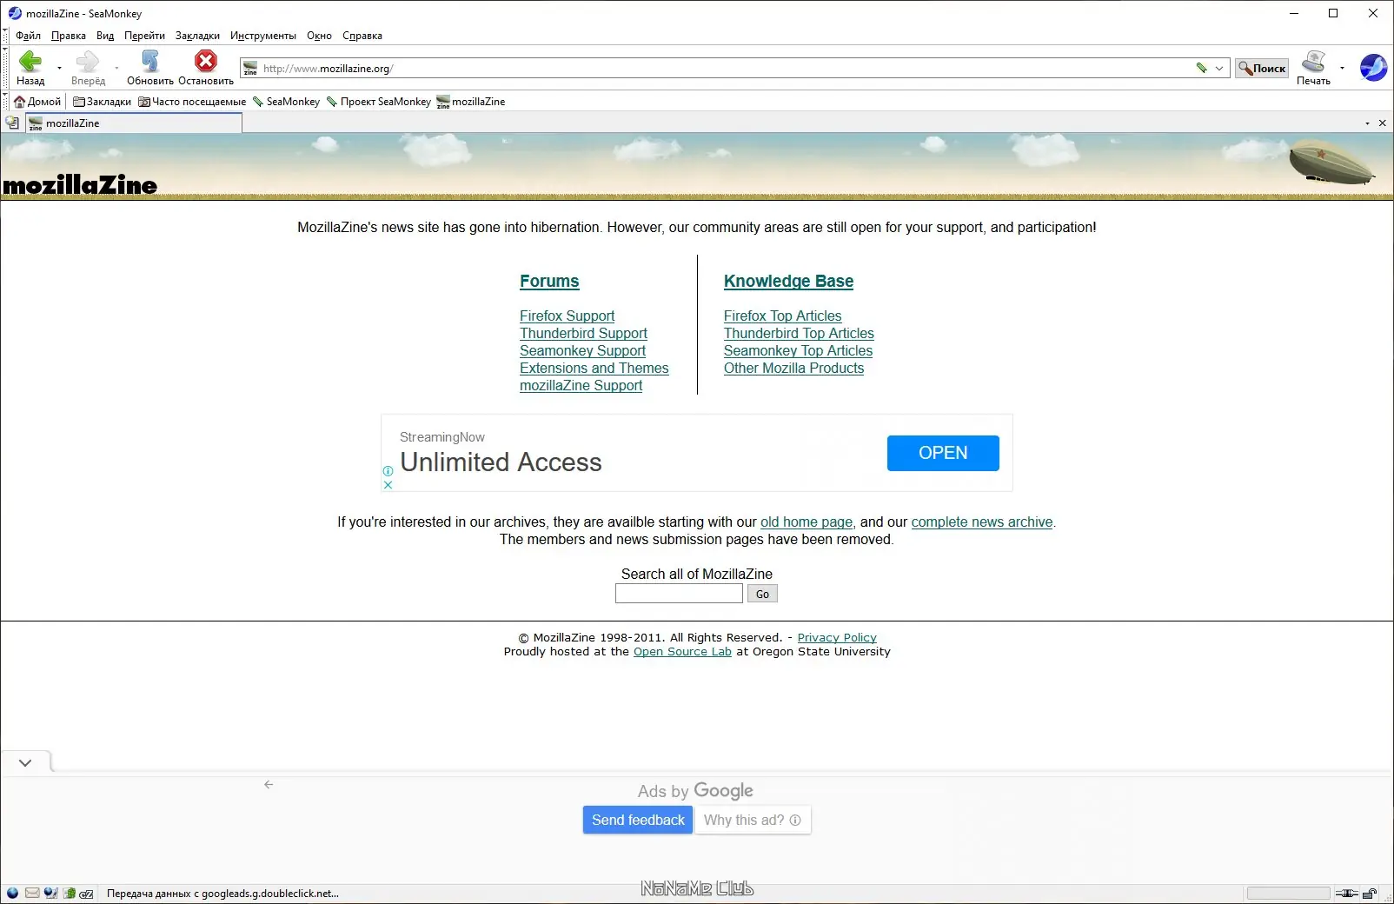Print the page using the Печать icon
This screenshot has height=904, width=1394.
1313,67
